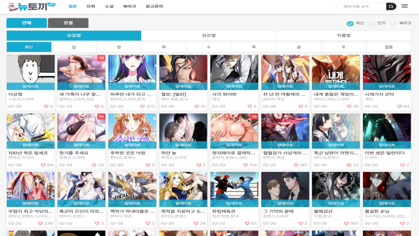Select the 최신 sort option checkmark
The height and width of the screenshot is (236, 419).
[350, 24]
